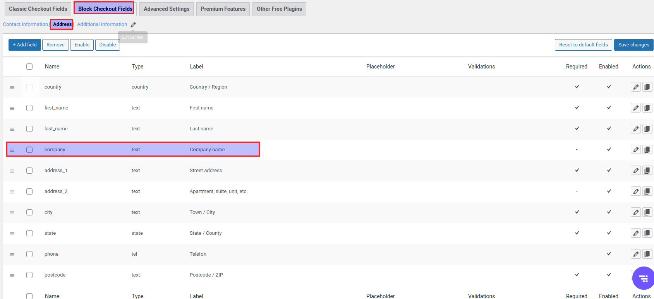Duplicate the state field with copy icon
The width and height of the screenshot is (654, 299).
[x=647, y=233]
